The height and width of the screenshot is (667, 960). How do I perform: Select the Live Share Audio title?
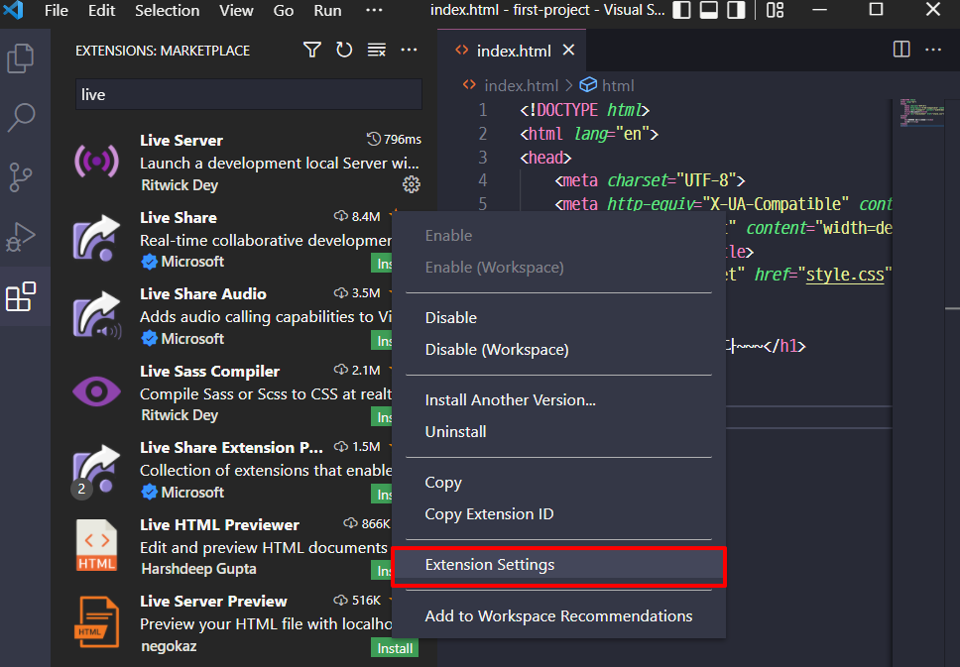(x=202, y=293)
